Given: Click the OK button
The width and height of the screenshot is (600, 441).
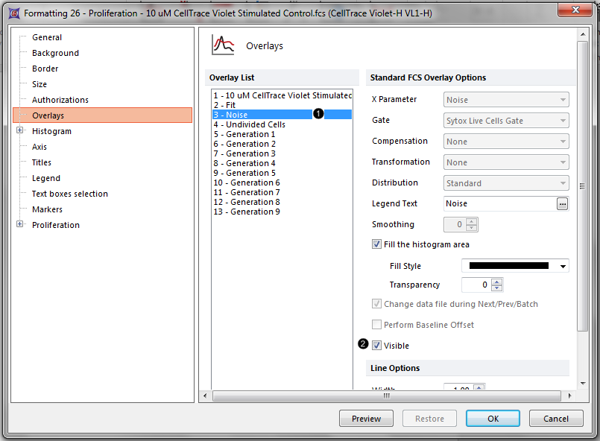Looking at the screenshot, I should pos(493,419).
